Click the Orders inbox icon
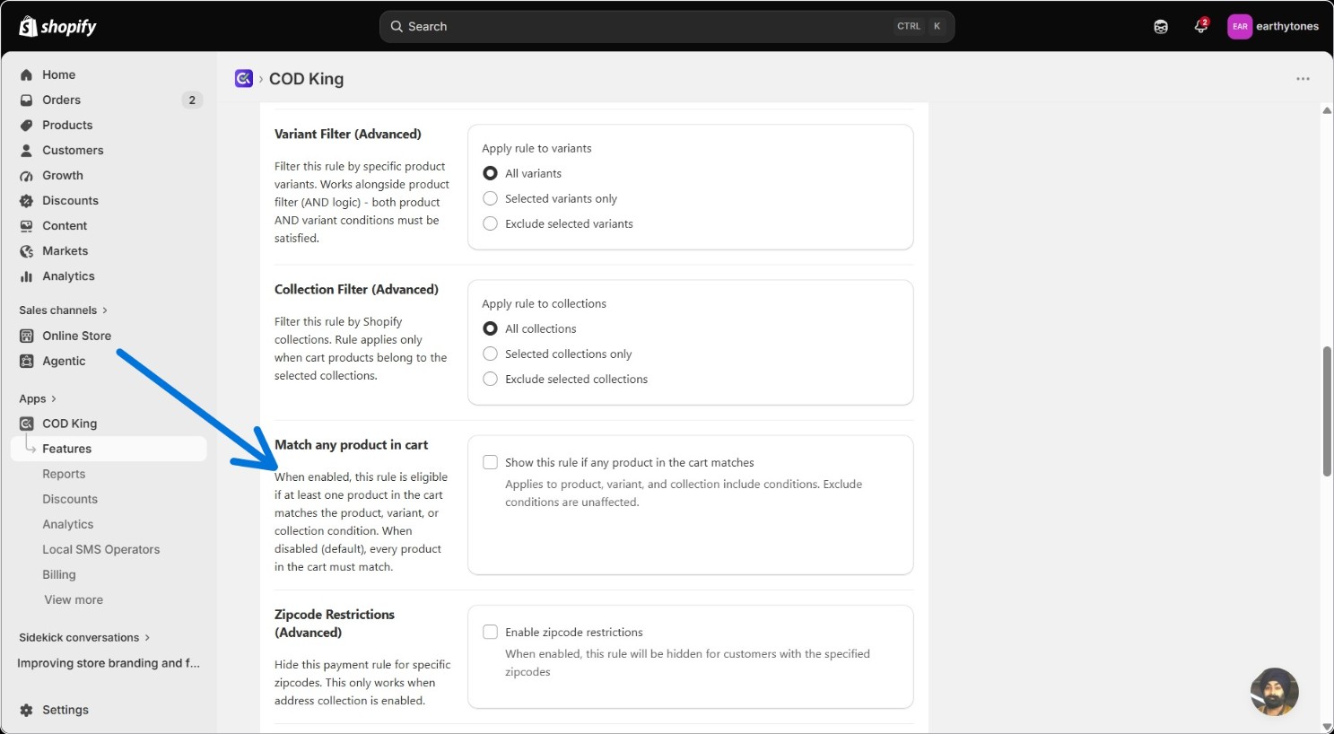Image resolution: width=1334 pixels, height=734 pixels. pyautogui.click(x=27, y=100)
